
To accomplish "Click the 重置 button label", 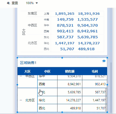I will tap(15, 3).
